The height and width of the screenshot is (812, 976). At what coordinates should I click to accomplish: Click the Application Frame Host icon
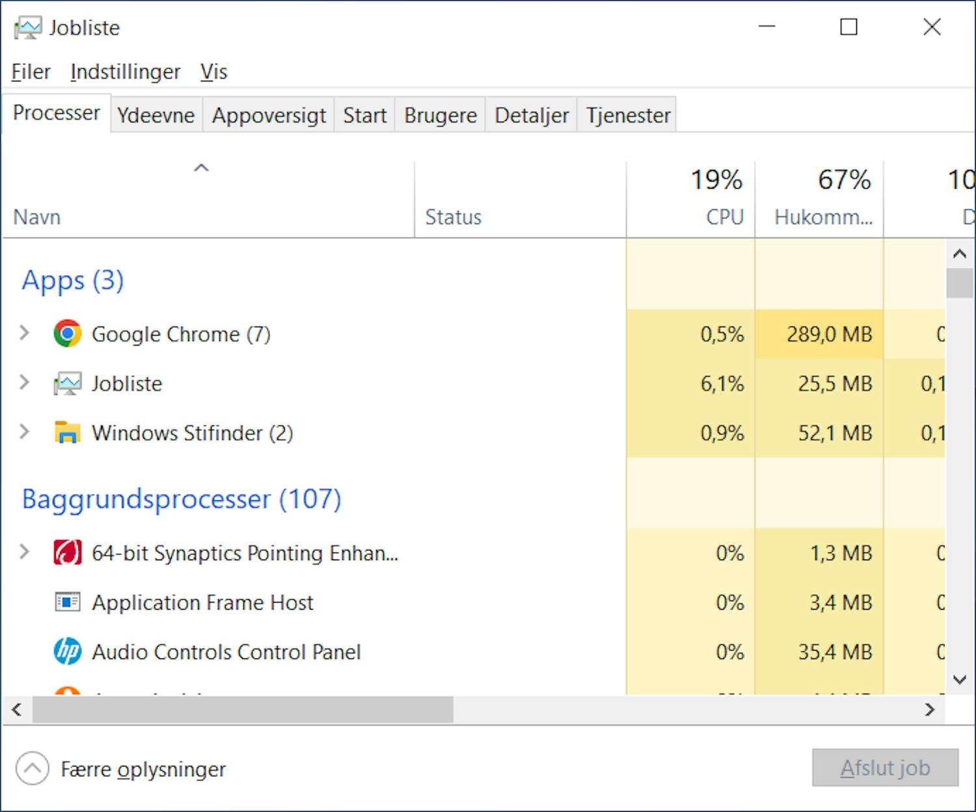pos(66,602)
